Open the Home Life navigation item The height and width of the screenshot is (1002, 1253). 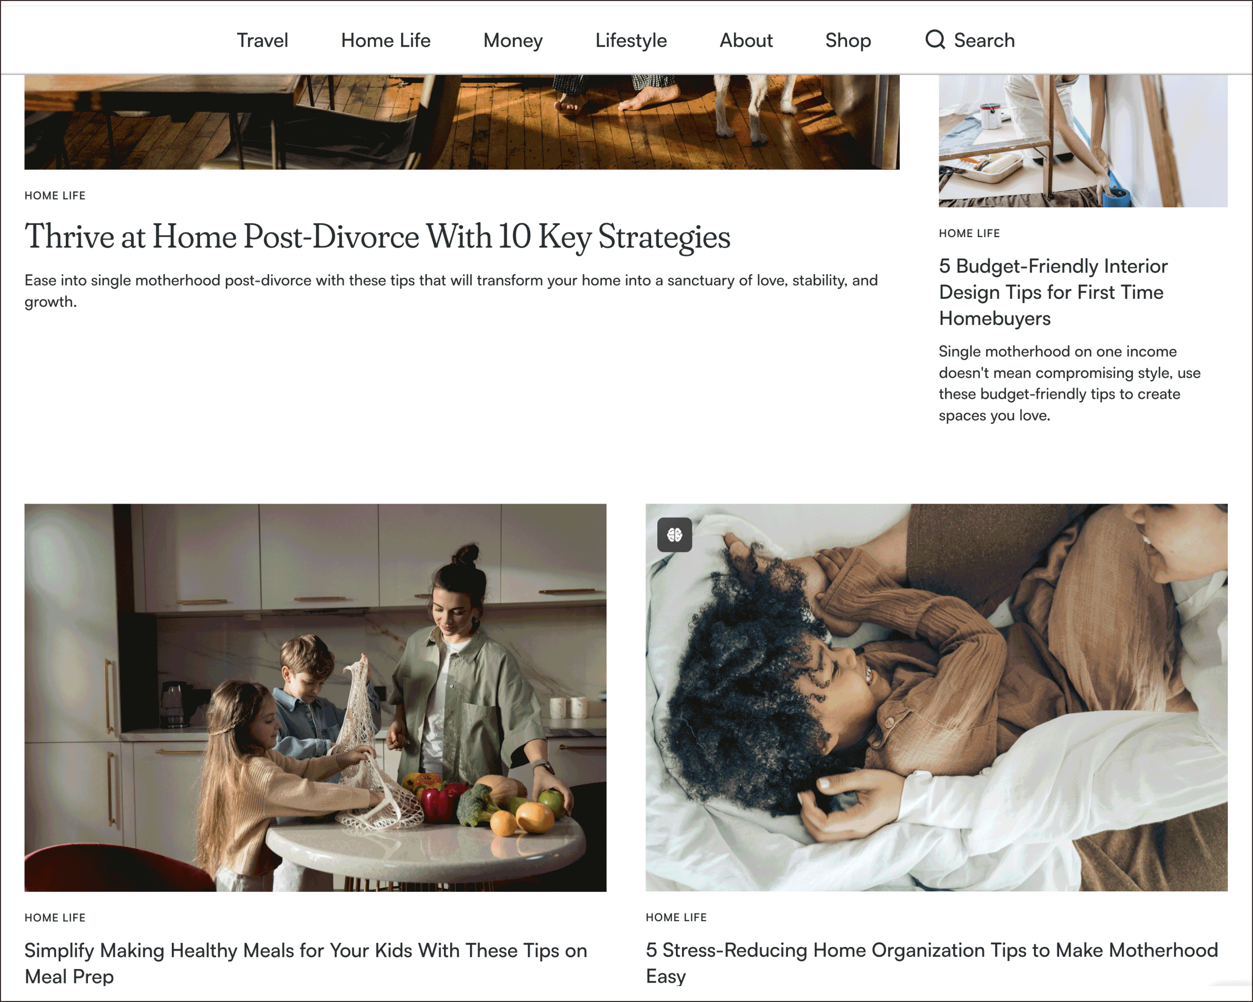[386, 40]
